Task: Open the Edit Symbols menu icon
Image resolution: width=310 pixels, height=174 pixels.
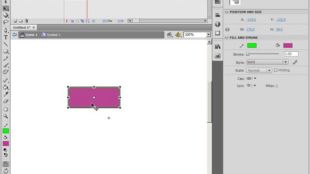Action: [x=178, y=35]
